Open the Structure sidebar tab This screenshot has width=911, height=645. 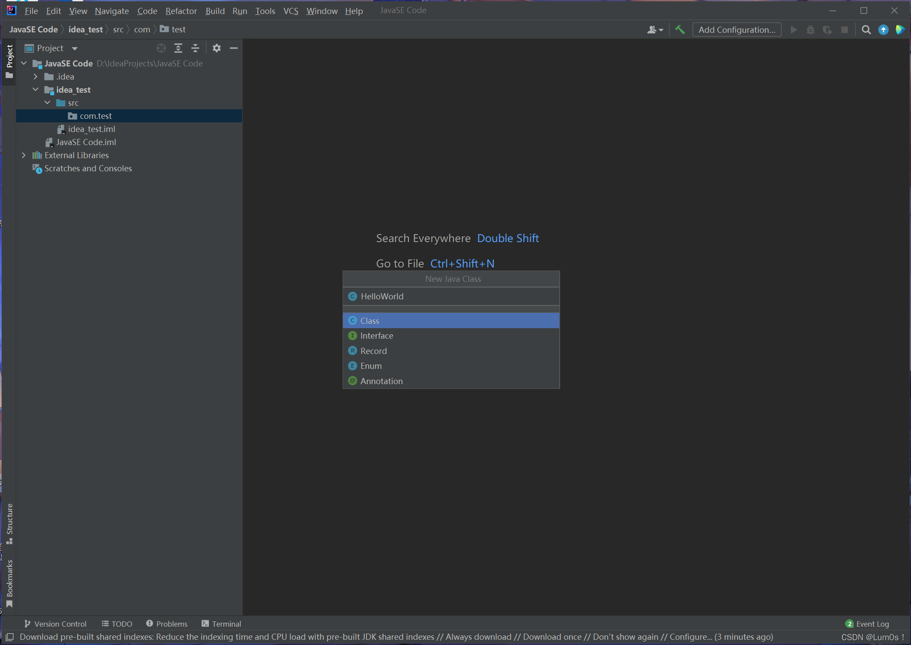tap(9, 524)
